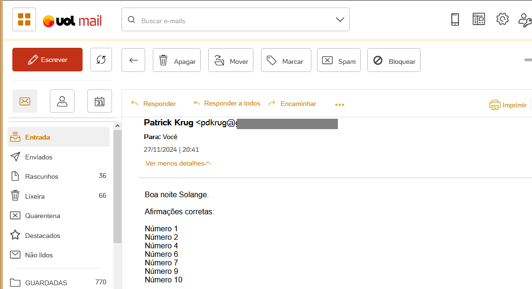Click the refresh mailbox icon

tap(101, 60)
